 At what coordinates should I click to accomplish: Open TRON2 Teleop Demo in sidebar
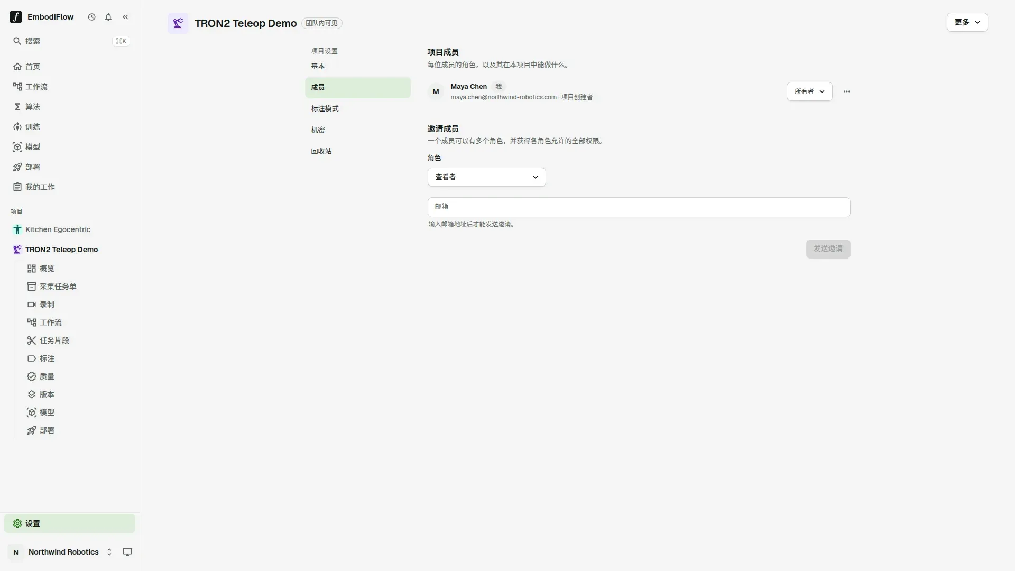(x=70, y=250)
